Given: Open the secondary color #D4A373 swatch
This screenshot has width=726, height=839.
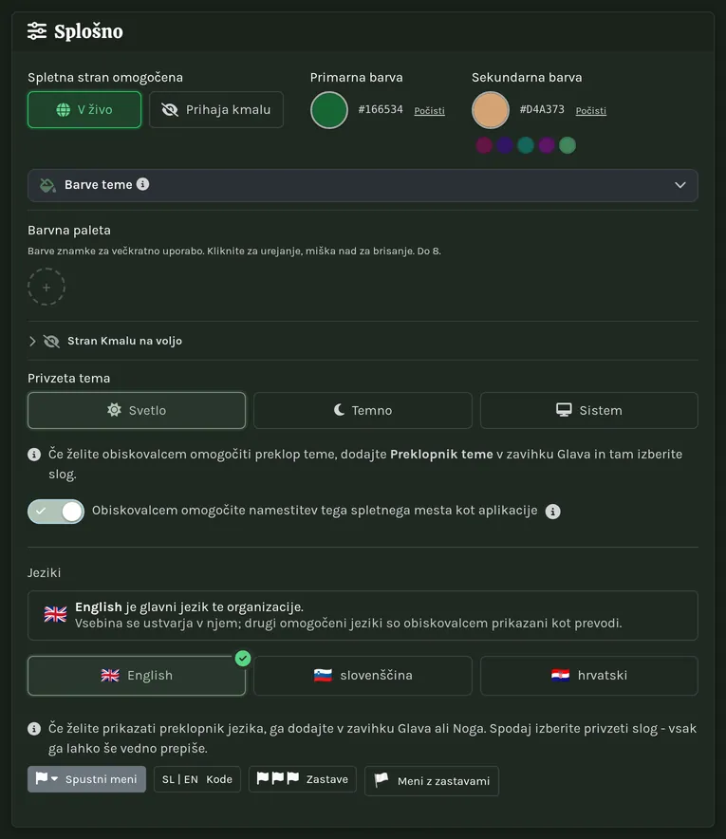Looking at the screenshot, I should [490, 110].
